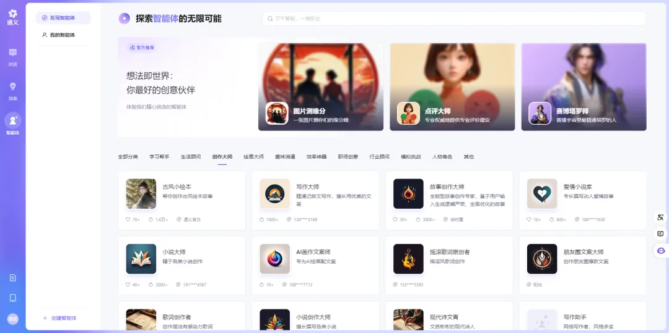Click the 歌词创作者 manuscript thumbnail
The width and height of the screenshot is (669, 333).
click(x=141, y=321)
